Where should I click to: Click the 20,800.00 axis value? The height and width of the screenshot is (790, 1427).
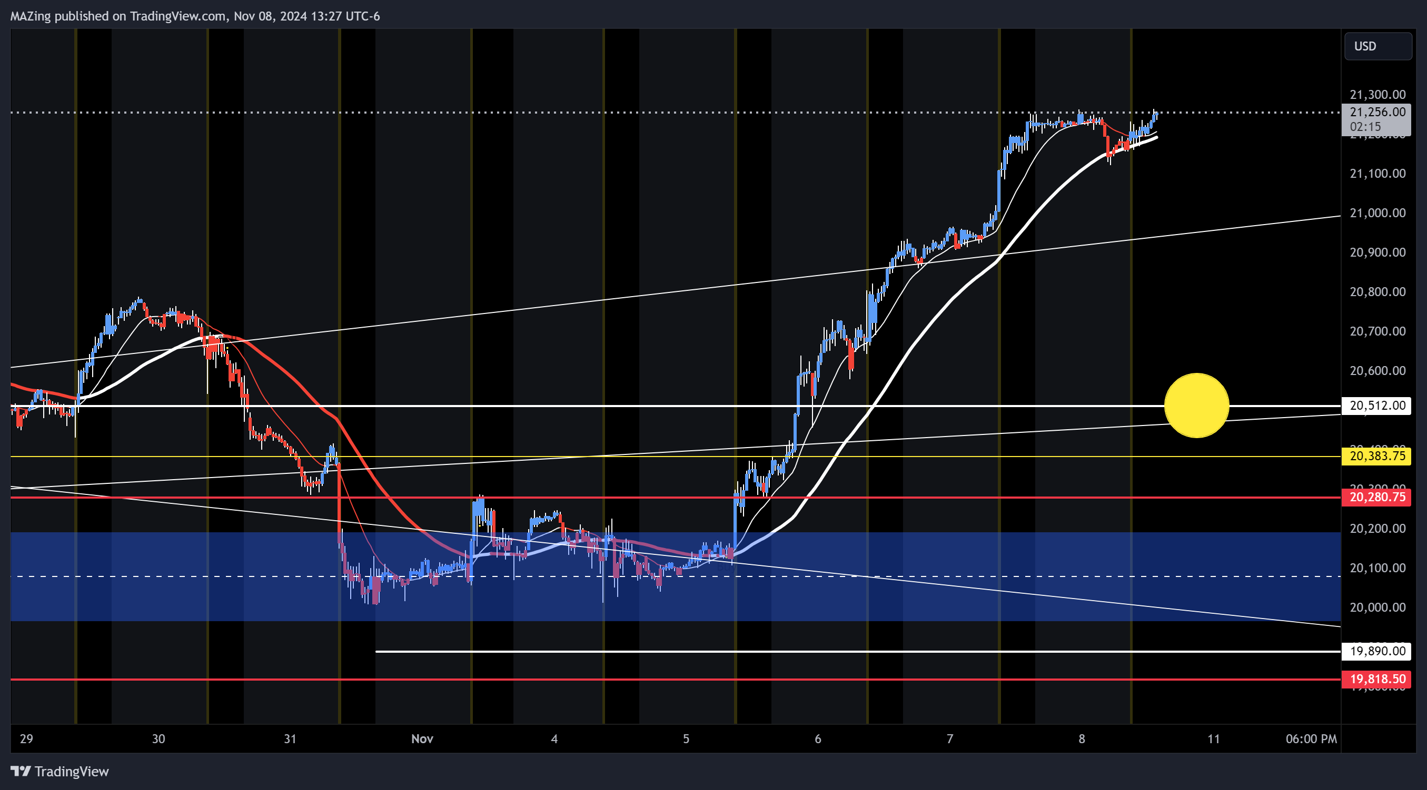(x=1378, y=291)
